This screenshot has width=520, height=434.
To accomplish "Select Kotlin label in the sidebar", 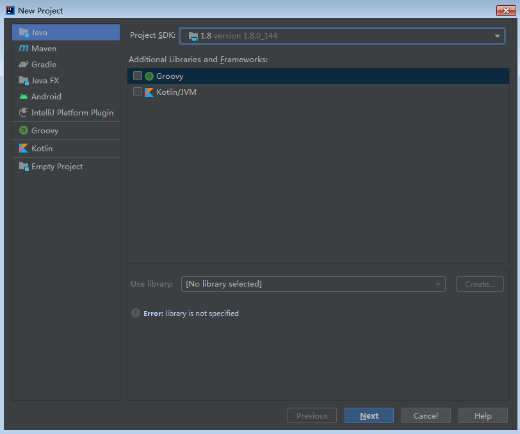I will click(x=42, y=149).
